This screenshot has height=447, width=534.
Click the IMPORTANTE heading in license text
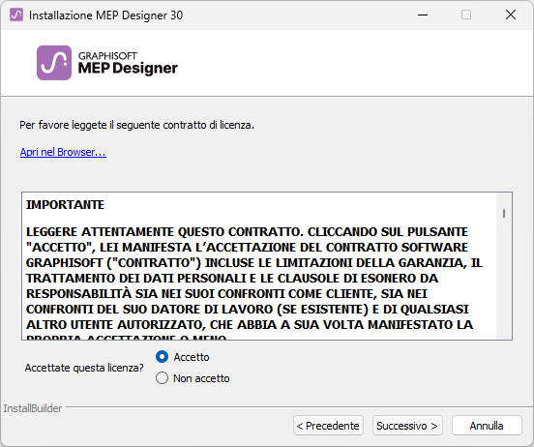coord(65,205)
